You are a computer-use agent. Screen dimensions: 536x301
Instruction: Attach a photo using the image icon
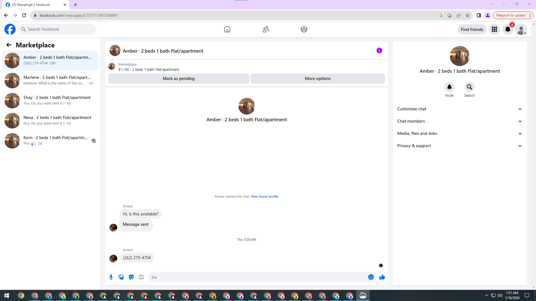click(121, 277)
